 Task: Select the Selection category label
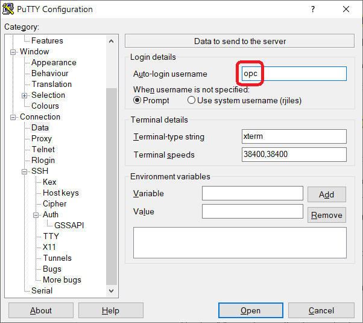(48, 95)
